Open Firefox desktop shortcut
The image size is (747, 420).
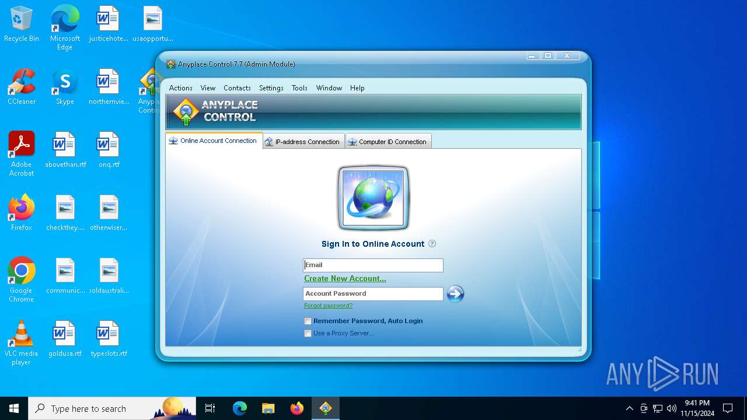22,213
